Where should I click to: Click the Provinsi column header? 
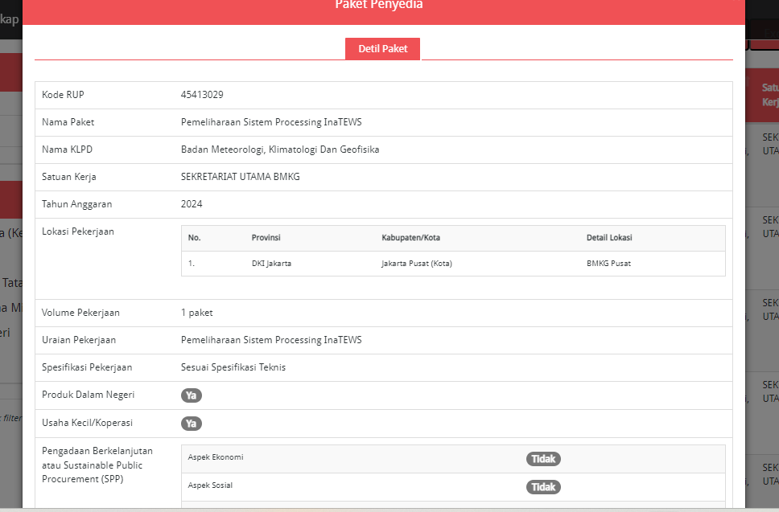coord(266,238)
